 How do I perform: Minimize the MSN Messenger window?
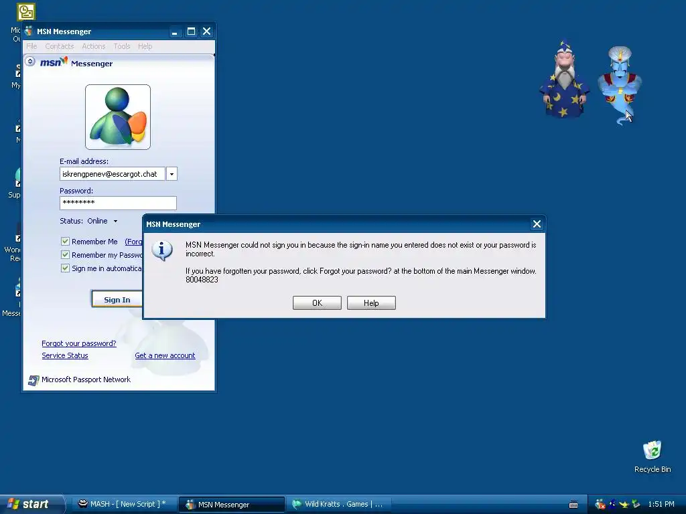tap(175, 31)
